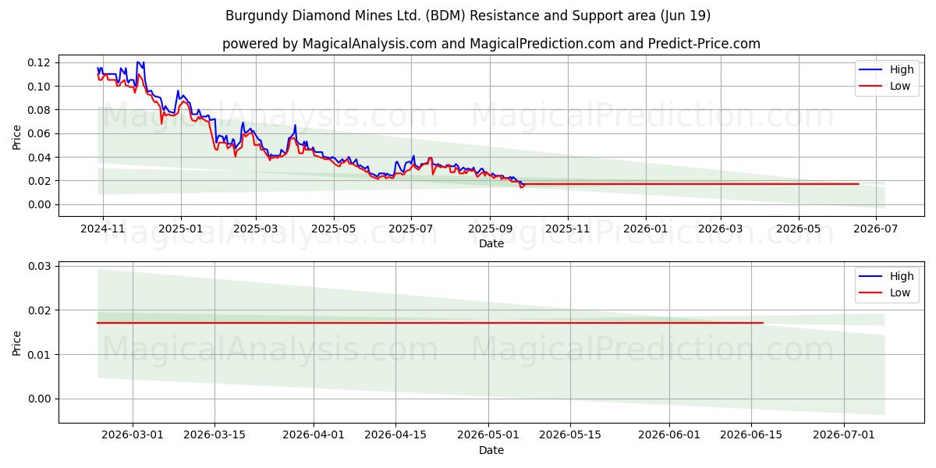Click the bottom chart x-axis label '2026-06-01'
The height and width of the screenshot is (468, 936).
click(x=669, y=437)
